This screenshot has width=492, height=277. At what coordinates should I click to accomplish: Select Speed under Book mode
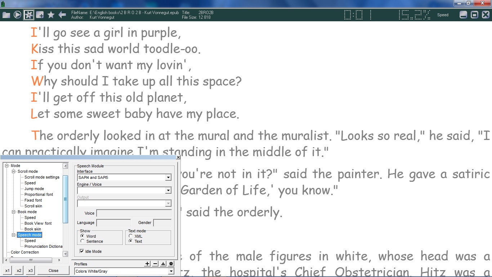coord(30,217)
